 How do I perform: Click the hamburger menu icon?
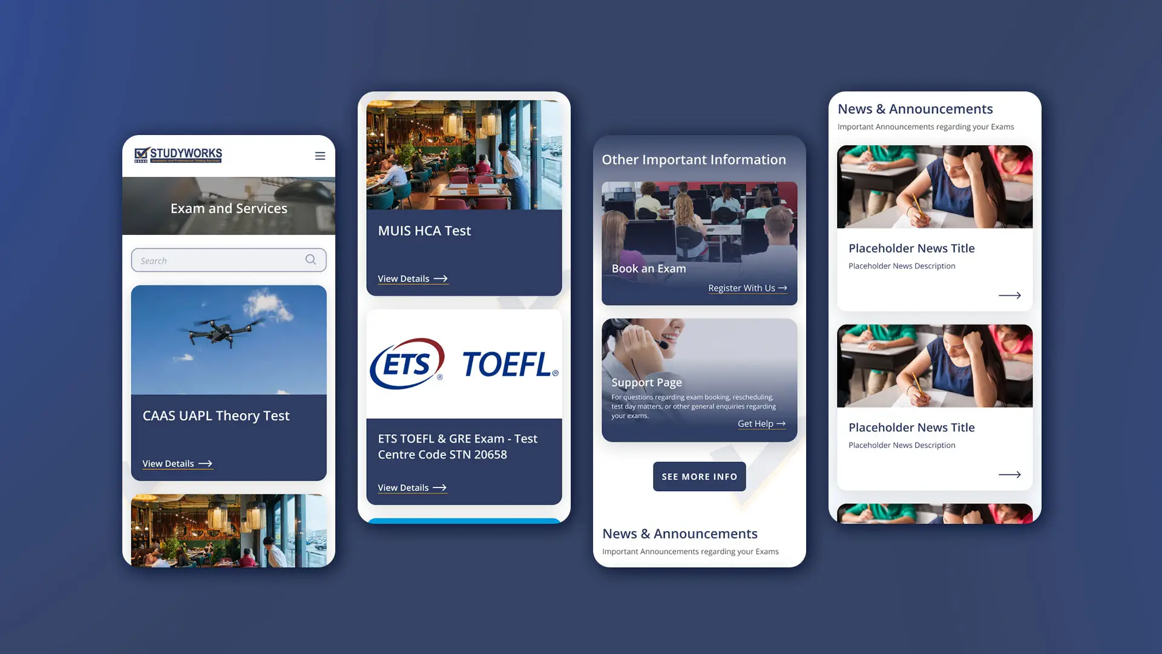320,156
